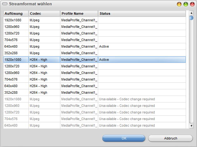The width and height of the screenshot is (197, 147).
Task: Select the available 1920x1080 MJpeg row at top
Action: coord(63,20)
